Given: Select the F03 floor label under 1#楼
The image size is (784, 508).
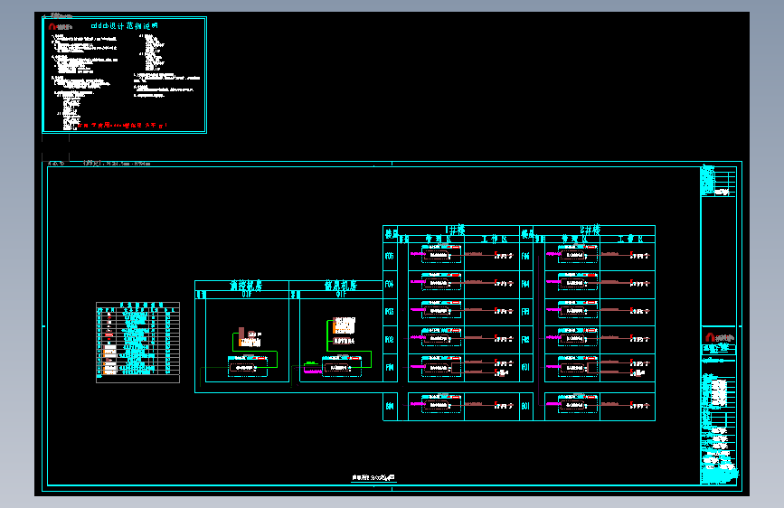Looking at the screenshot, I should pos(390,312).
